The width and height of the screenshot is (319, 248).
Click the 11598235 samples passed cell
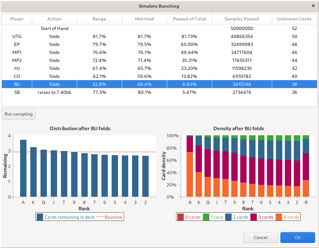[x=242, y=68]
